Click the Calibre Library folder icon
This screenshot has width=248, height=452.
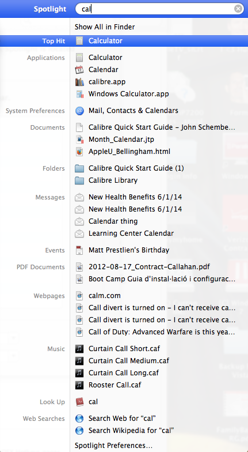(x=79, y=180)
